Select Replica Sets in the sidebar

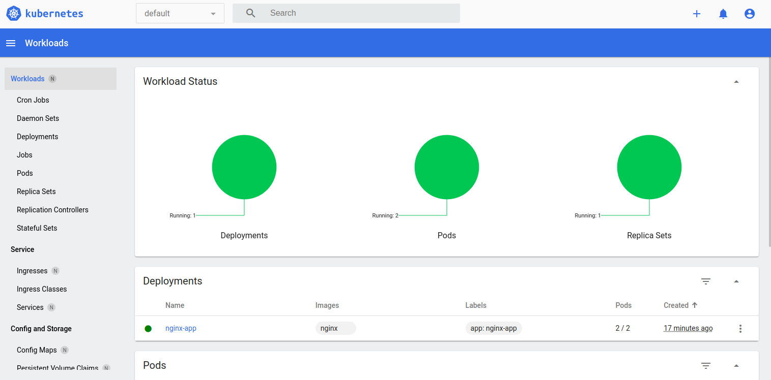36,192
